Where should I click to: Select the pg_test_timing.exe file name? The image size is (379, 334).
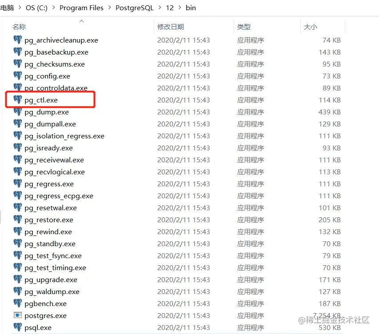tap(56, 268)
